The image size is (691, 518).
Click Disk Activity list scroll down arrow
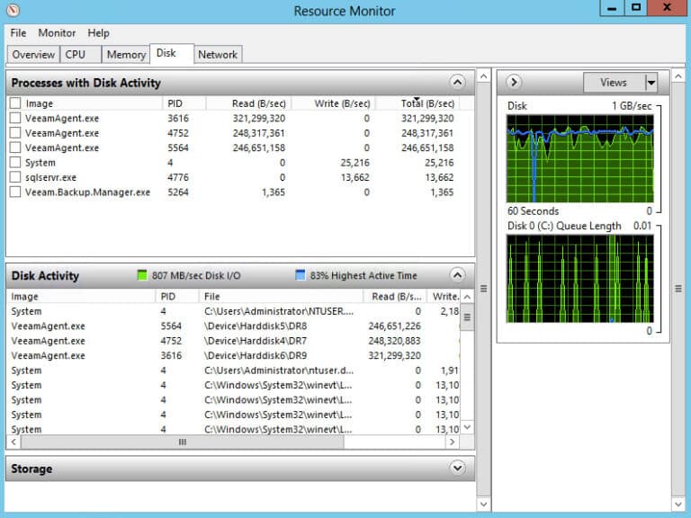pos(467,427)
